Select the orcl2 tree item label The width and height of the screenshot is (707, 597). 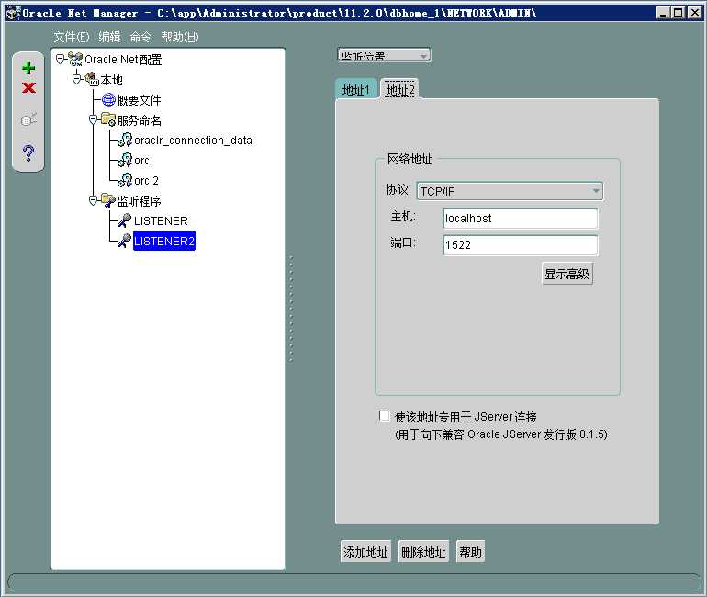pyautogui.click(x=146, y=180)
